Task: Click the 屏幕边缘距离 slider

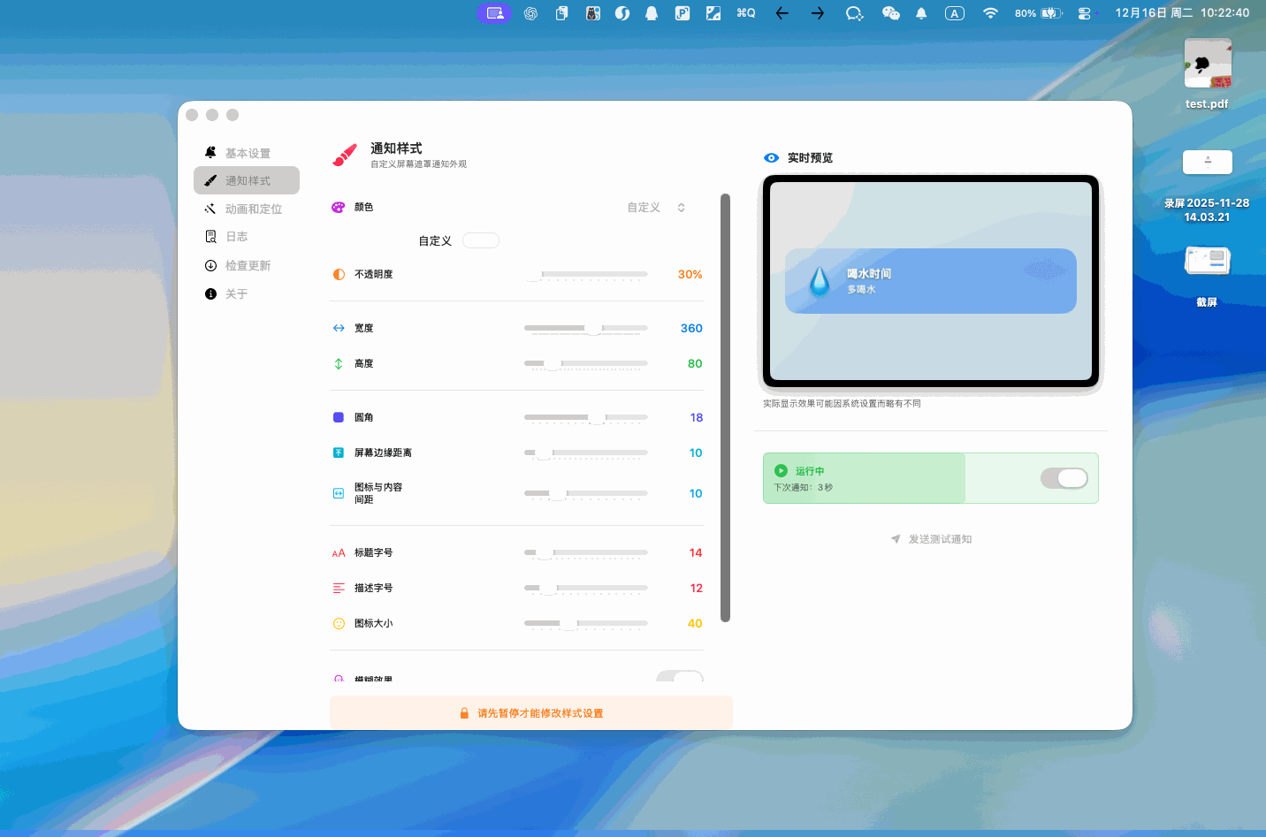Action: pos(586,453)
